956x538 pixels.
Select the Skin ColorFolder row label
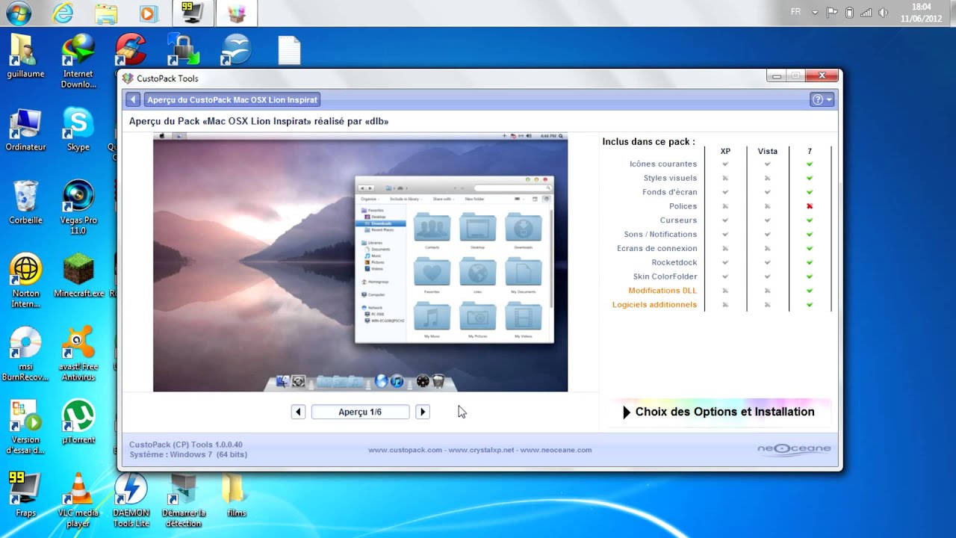(x=665, y=276)
